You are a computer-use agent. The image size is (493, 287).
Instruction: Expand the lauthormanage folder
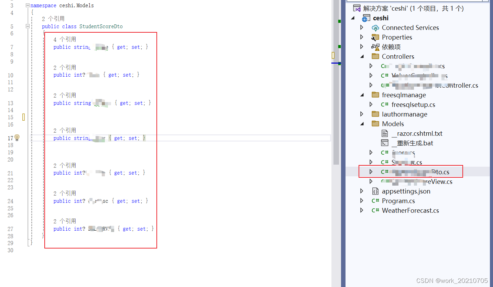(361, 114)
